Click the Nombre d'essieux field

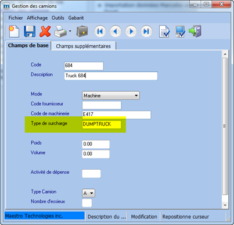point(87,203)
